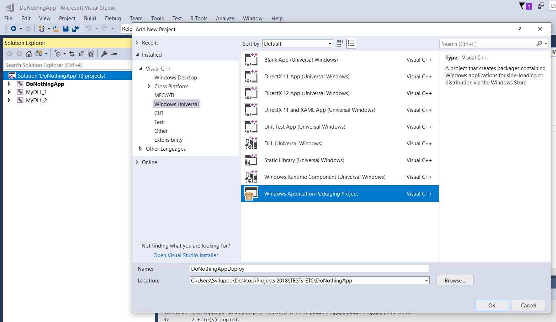Switch views icon in Solution Explorer
Viewport: 556px width, 322px height.
[x=39, y=54]
